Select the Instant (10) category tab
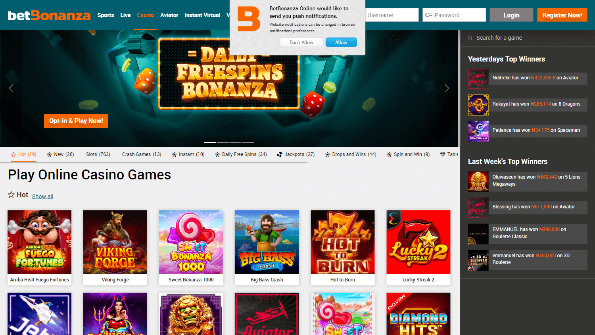595x335 pixels. 188,154
